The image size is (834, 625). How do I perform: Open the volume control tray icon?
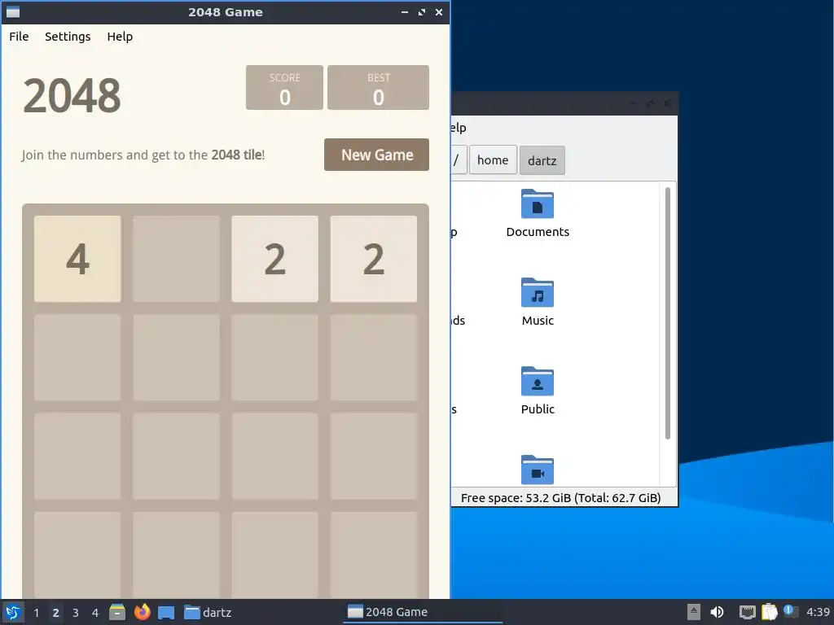[717, 612]
